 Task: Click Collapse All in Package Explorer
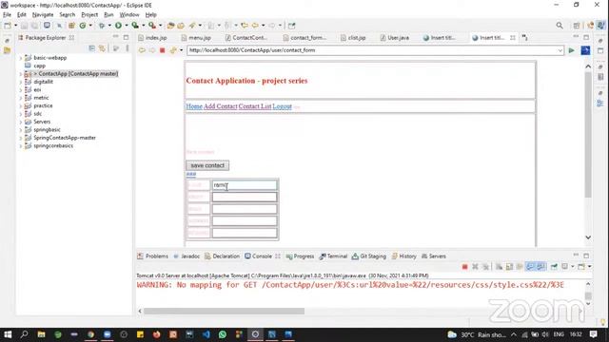coord(91,48)
